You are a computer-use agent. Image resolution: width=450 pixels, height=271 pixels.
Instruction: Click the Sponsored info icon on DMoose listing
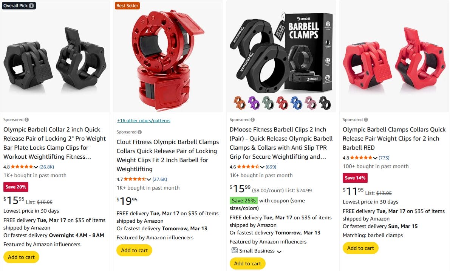pyautogui.click(x=252, y=119)
